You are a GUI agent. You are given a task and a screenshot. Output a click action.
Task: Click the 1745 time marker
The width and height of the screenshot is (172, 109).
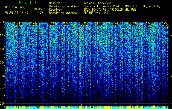click(83, 23)
